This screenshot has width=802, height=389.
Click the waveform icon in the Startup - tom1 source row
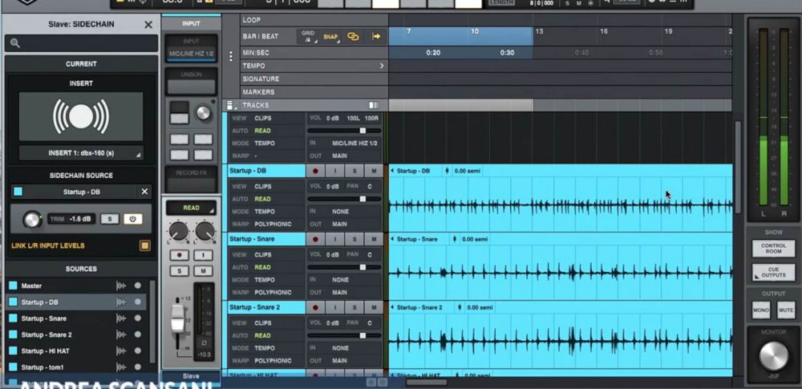pos(121,367)
